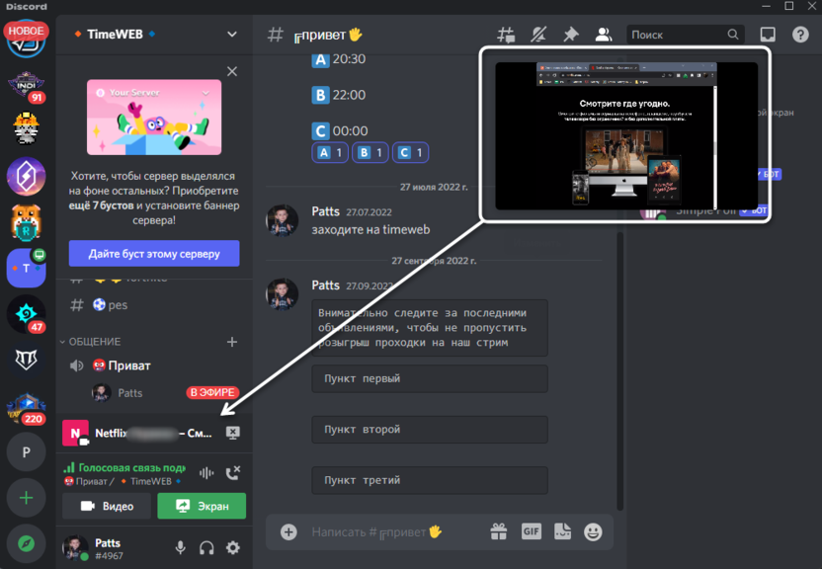Click the Экран screen share button
The image size is (822, 569).
[x=202, y=506]
